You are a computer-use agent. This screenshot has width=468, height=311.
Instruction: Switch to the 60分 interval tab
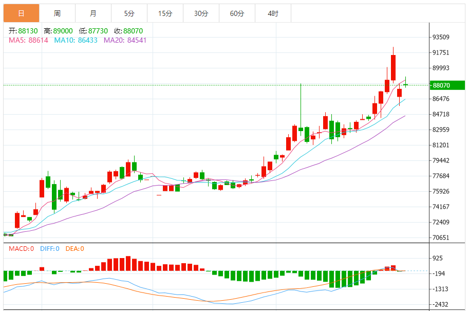click(237, 13)
